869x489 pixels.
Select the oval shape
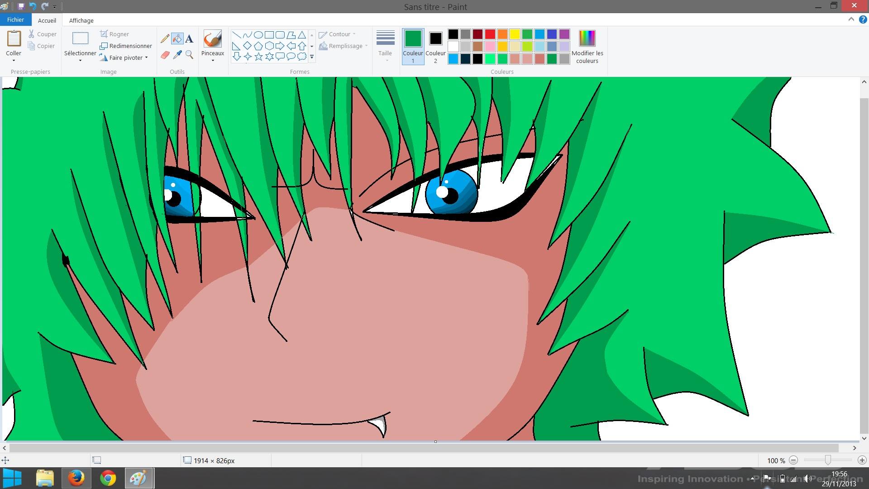258,35
